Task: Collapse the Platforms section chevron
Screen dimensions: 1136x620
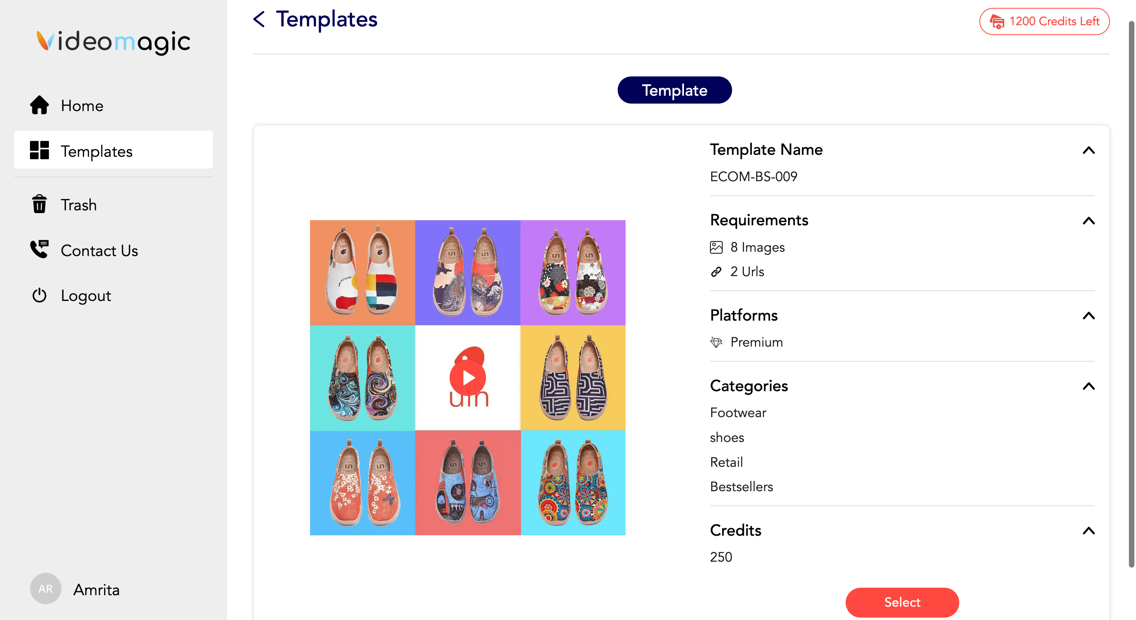Action: pyautogui.click(x=1088, y=316)
